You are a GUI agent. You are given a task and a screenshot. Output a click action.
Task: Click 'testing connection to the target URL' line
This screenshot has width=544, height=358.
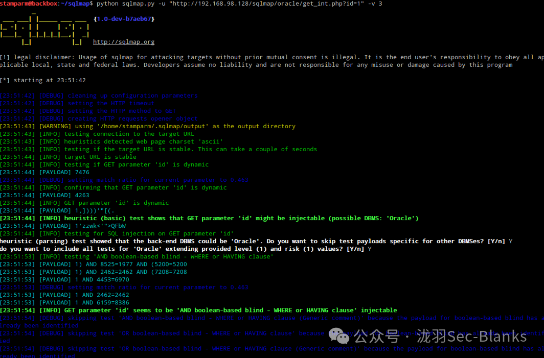(97, 134)
